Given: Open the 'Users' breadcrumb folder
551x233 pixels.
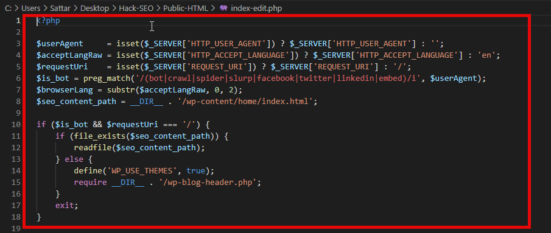Looking at the screenshot, I should point(30,8).
